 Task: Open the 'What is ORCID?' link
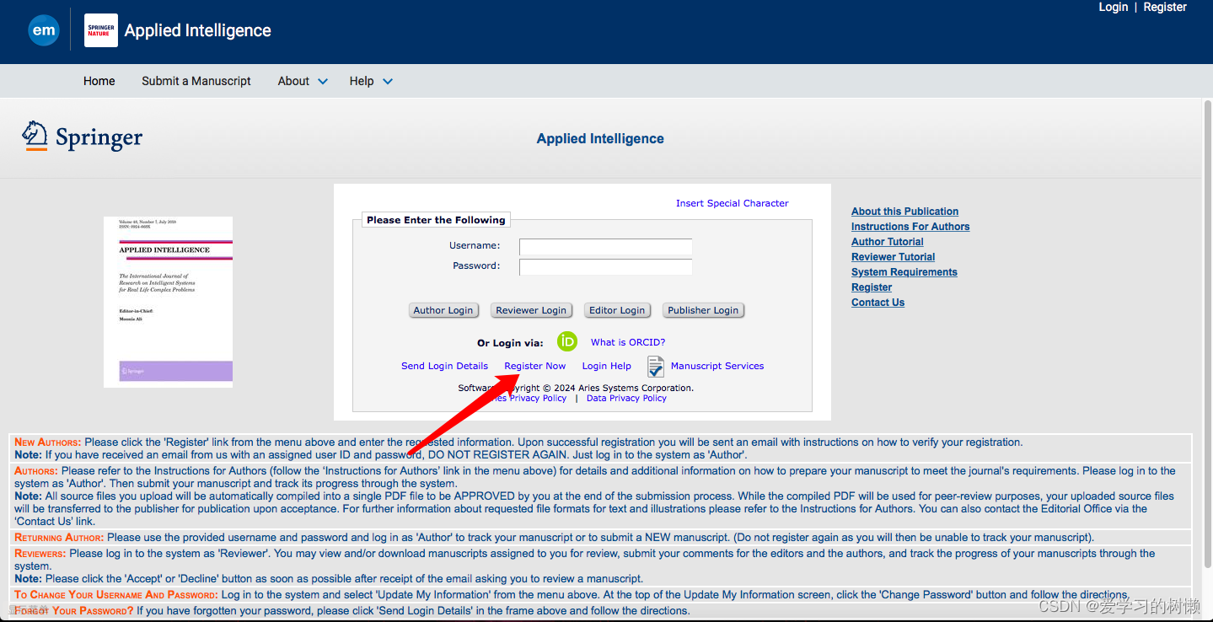(x=628, y=342)
